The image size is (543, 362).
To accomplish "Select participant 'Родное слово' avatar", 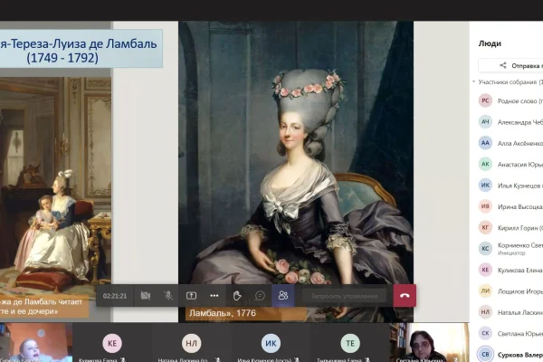I will (x=485, y=100).
